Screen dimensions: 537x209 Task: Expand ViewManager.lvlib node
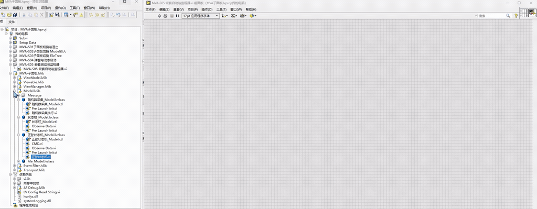click(x=14, y=86)
